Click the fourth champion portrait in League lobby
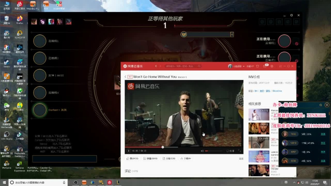 (x=60, y=22)
